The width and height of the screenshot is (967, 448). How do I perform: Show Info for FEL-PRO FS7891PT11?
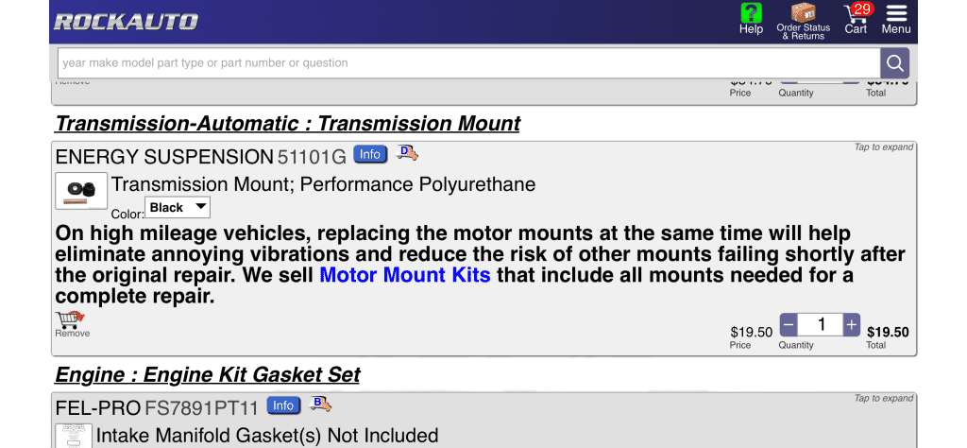pyautogui.click(x=283, y=405)
